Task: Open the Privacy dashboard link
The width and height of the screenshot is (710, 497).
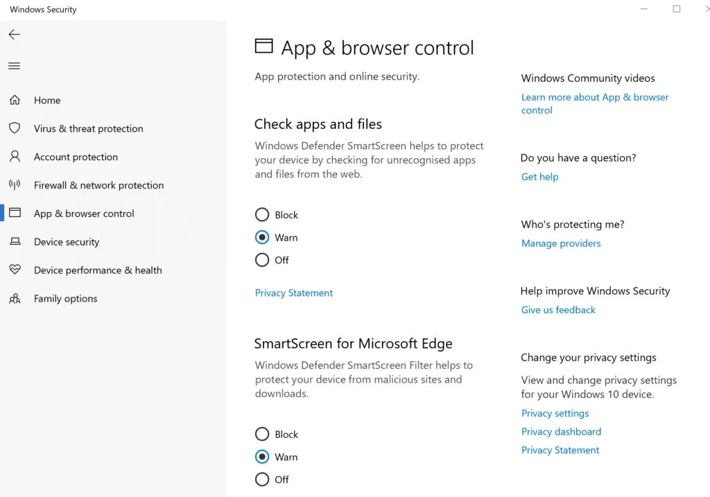Action: click(x=561, y=432)
